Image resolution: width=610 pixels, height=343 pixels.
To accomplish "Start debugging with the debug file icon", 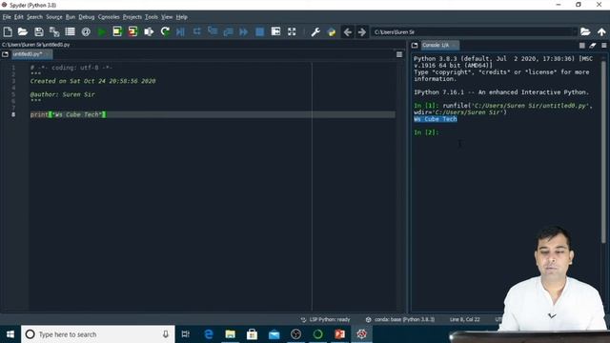I will [x=180, y=31].
